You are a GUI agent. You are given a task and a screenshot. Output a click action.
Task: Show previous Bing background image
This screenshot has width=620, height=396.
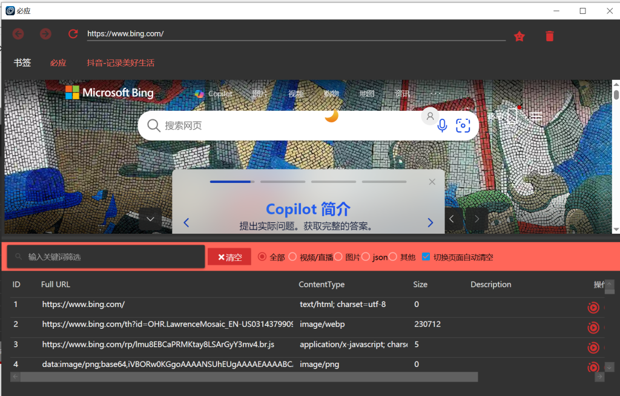tap(452, 219)
